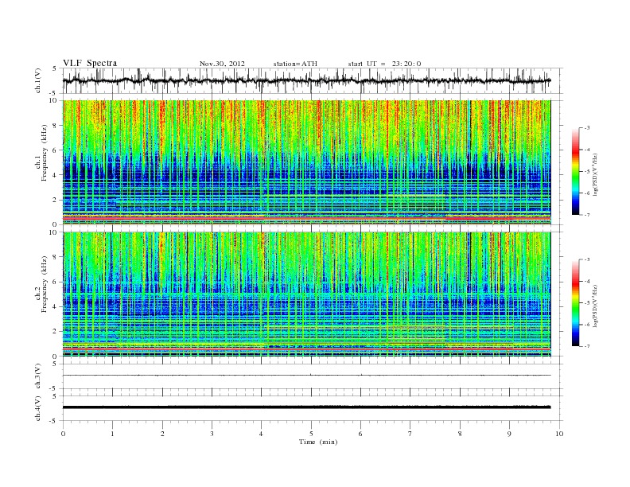The image size is (630, 487).
Task: Click the '6' kHz tick on ch.2 axis
Action: point(56,282)
